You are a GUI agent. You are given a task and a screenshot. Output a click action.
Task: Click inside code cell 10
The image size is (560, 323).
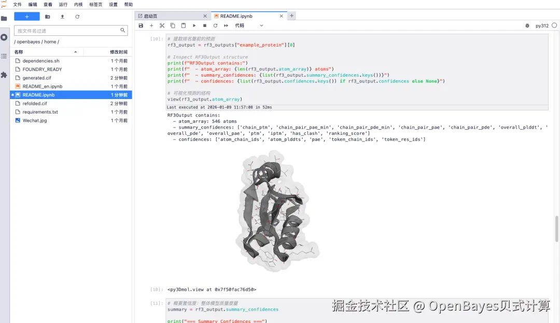point(357,69)
